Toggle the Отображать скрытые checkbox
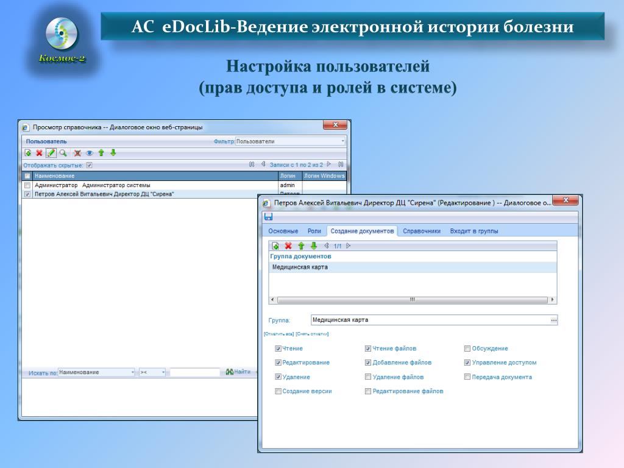The image size is (624, 468). pos(89,165)
